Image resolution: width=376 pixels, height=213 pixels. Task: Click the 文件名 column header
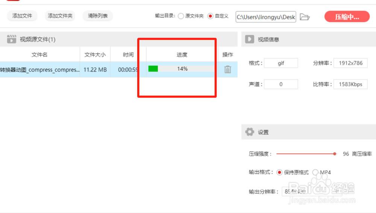[x=39, y=55]
